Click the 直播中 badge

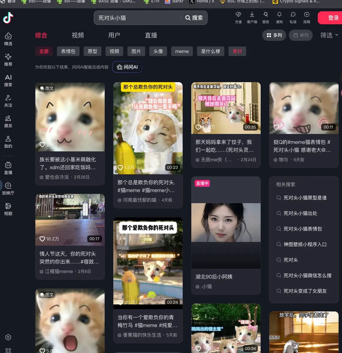pos(202,183)
